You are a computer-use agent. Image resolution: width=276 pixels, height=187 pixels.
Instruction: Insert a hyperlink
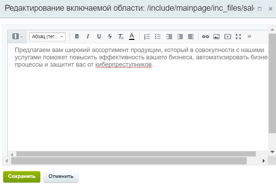pos(205,36)
